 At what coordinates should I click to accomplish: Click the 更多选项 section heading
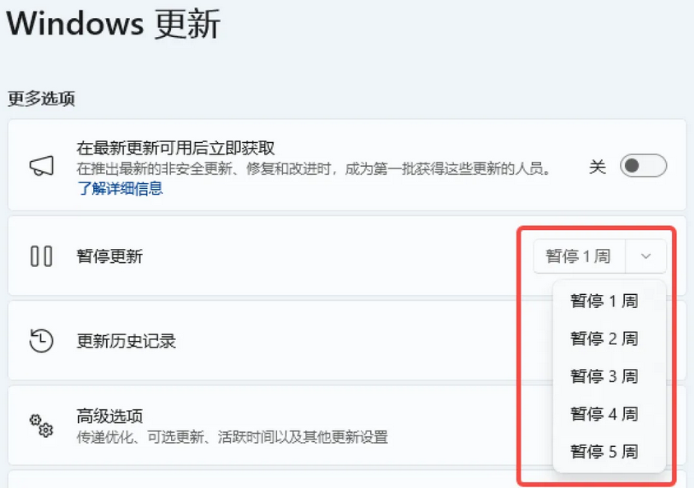(41, 99)
